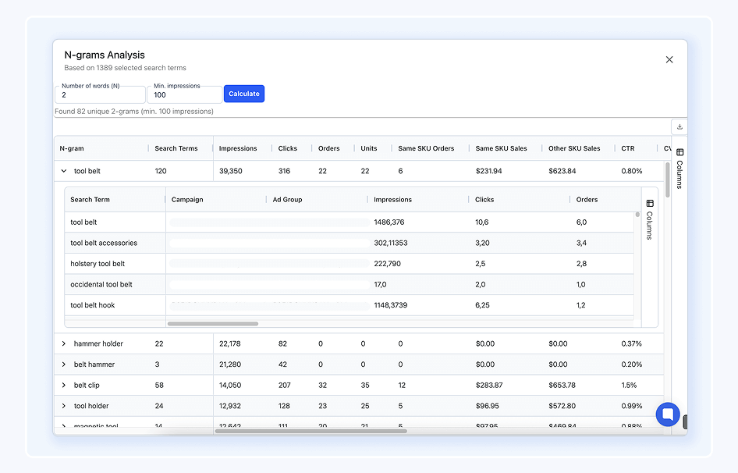
Task: Sort nested table by Search Term header
Action: pos(90,200)
